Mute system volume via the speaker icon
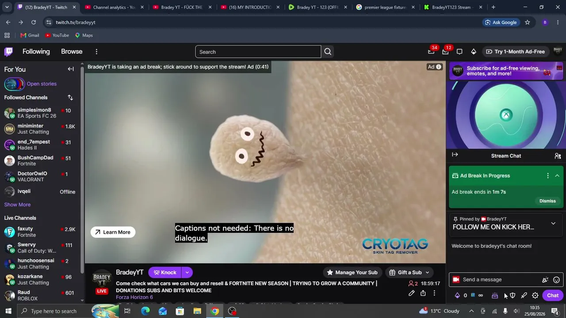 516,311
